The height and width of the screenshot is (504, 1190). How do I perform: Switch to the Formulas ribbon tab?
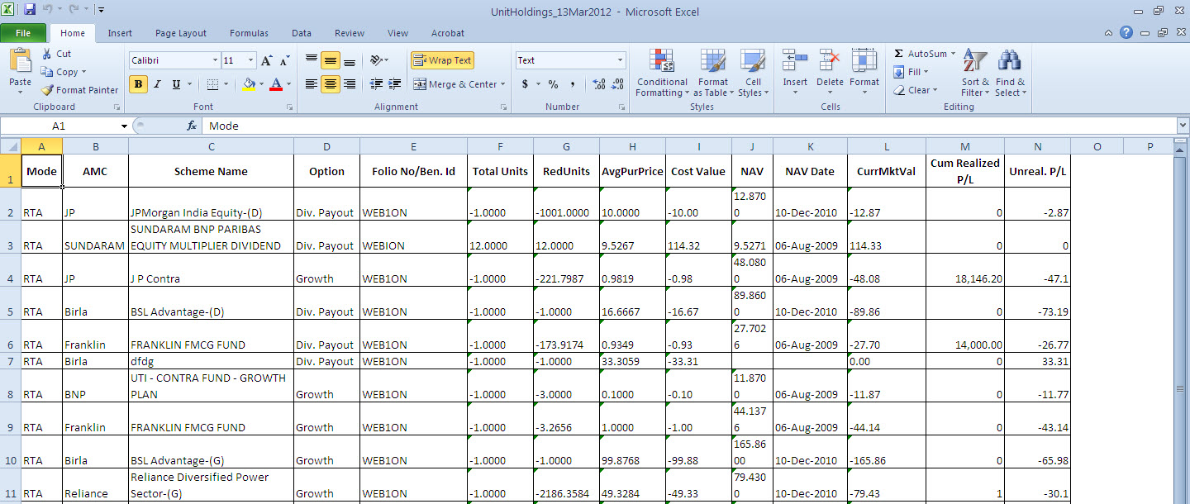point(249,33)
